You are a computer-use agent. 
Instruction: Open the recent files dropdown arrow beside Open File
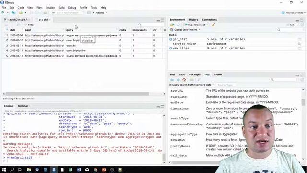pos(25,13)
